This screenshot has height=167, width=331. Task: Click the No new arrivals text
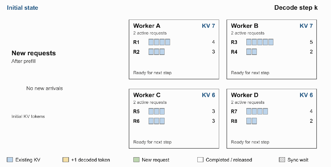[44, 88]
